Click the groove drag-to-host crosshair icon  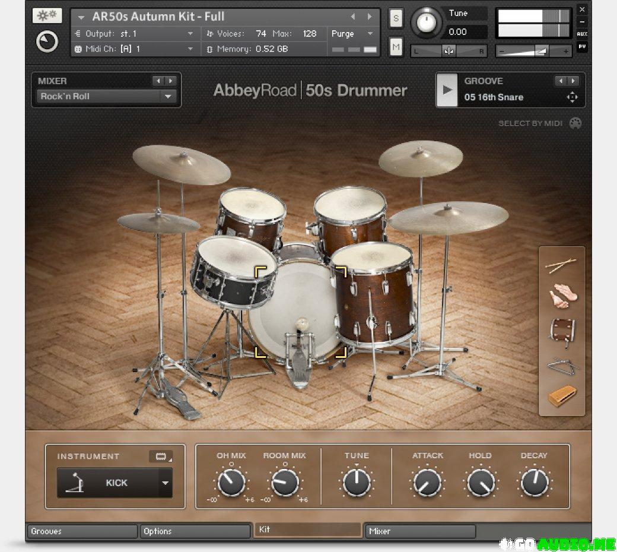(x=572, y=97)
